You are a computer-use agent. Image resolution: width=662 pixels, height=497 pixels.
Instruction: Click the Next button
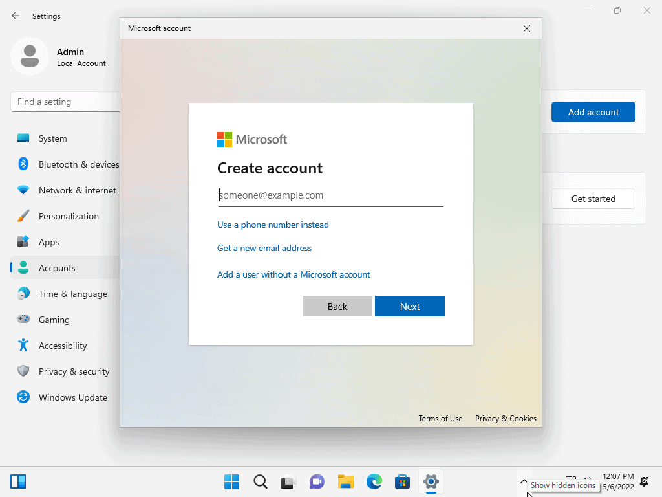[409, 305]
